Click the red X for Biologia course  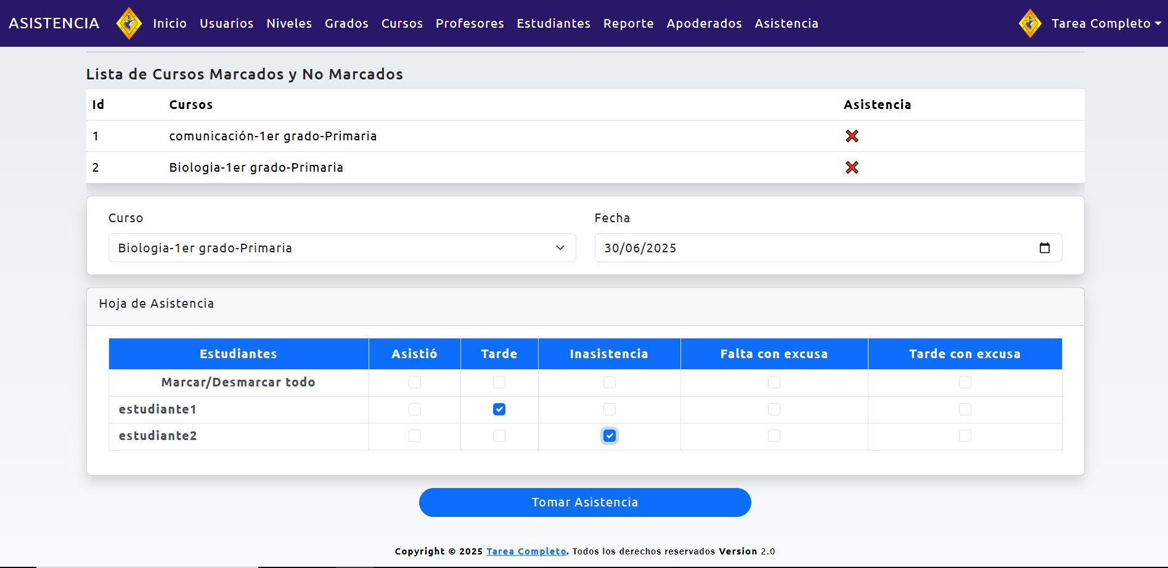tap(852, 167)
